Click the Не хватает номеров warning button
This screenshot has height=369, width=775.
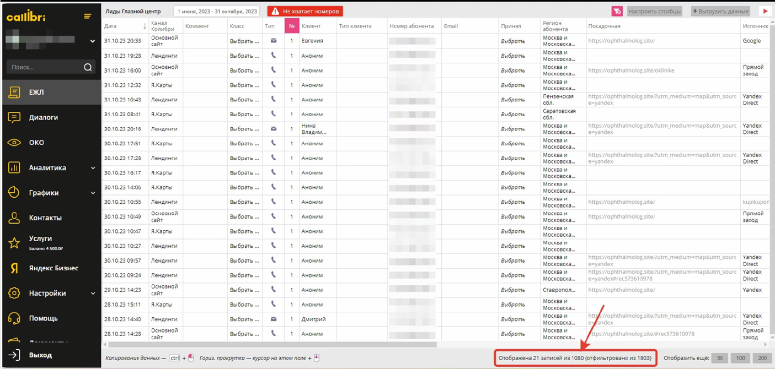305,11
